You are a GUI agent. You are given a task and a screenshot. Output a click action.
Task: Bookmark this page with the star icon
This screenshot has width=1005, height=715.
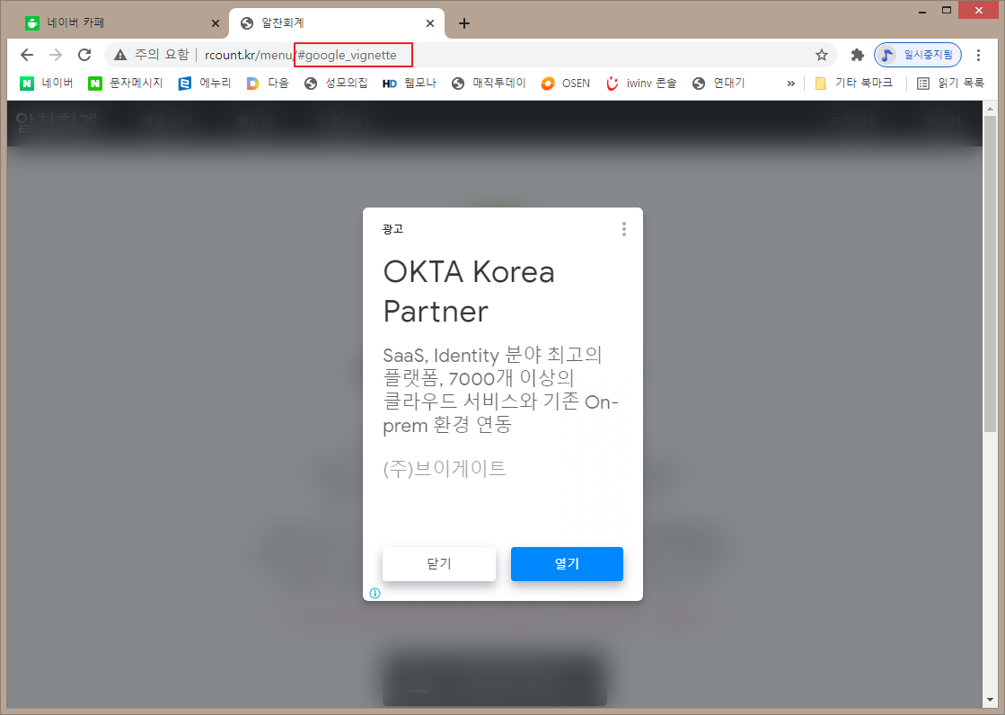[x=821, y=55]
